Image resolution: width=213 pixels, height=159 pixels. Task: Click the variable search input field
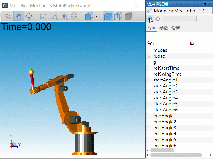point(179,35)
